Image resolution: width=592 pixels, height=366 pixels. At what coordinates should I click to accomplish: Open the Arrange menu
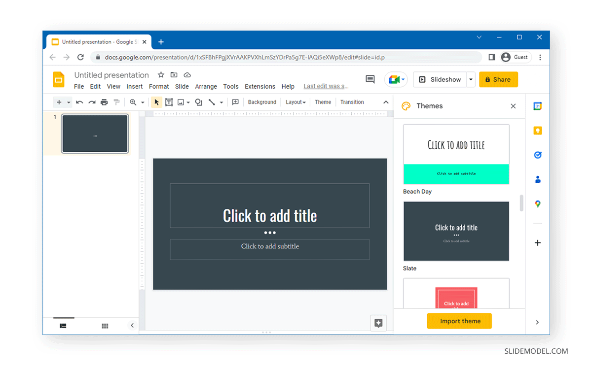coord(206,86)
